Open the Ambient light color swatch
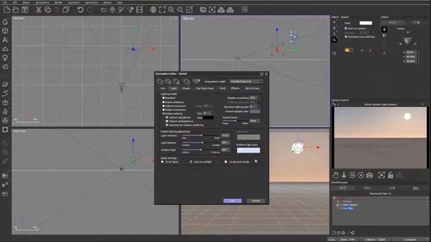The width and height of the screenshot is (431, 242). point(248,150)
